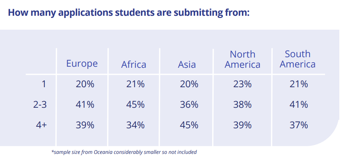Select North America's 38% cell
Viewport: 343px width, 159px height.
242,105
